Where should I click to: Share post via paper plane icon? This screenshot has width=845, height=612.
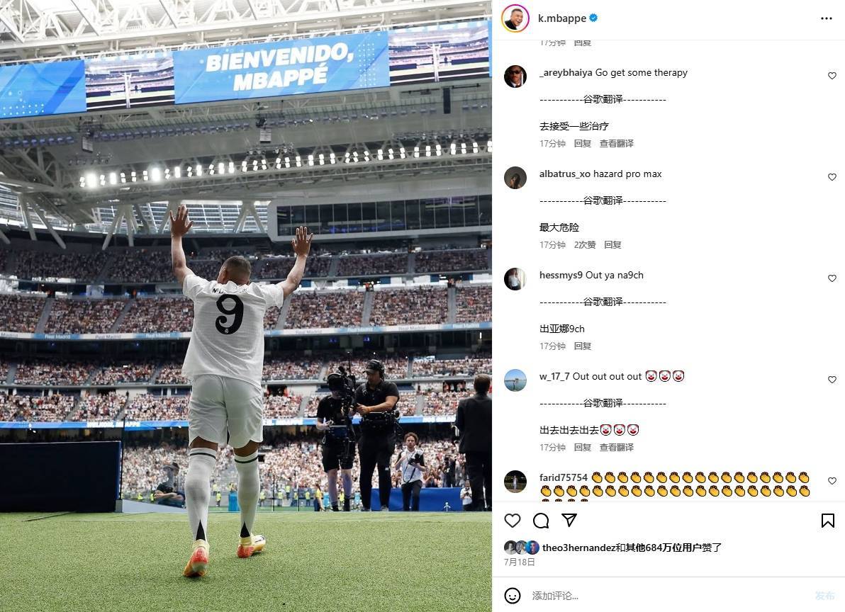click(x=569, y=520)
